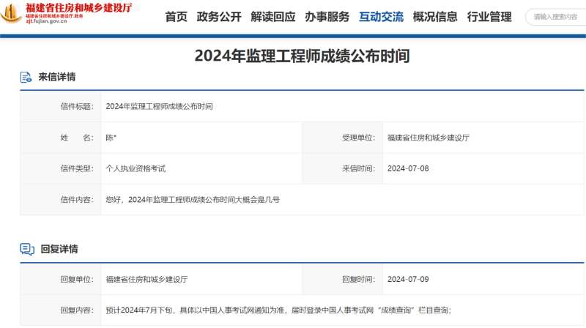This screenshot has height=328, width=586.
Task: Go to the 首页 nav item
Action: point(176,17)
